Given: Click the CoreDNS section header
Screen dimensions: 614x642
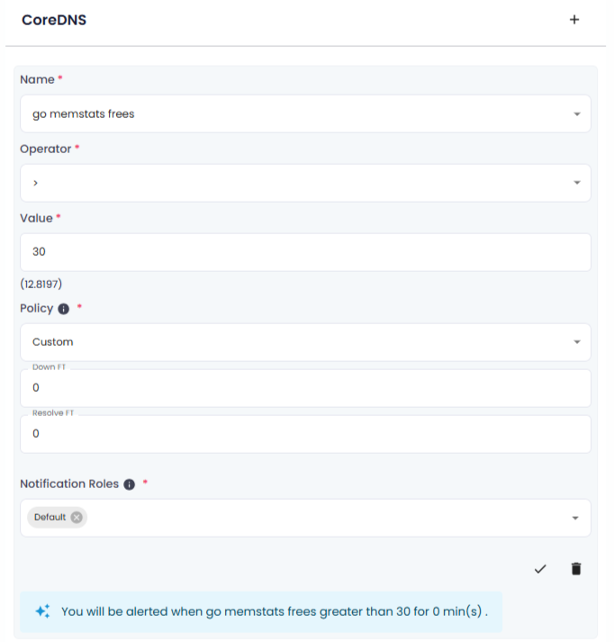Looking at the screenshot, I should pos(55,20).
